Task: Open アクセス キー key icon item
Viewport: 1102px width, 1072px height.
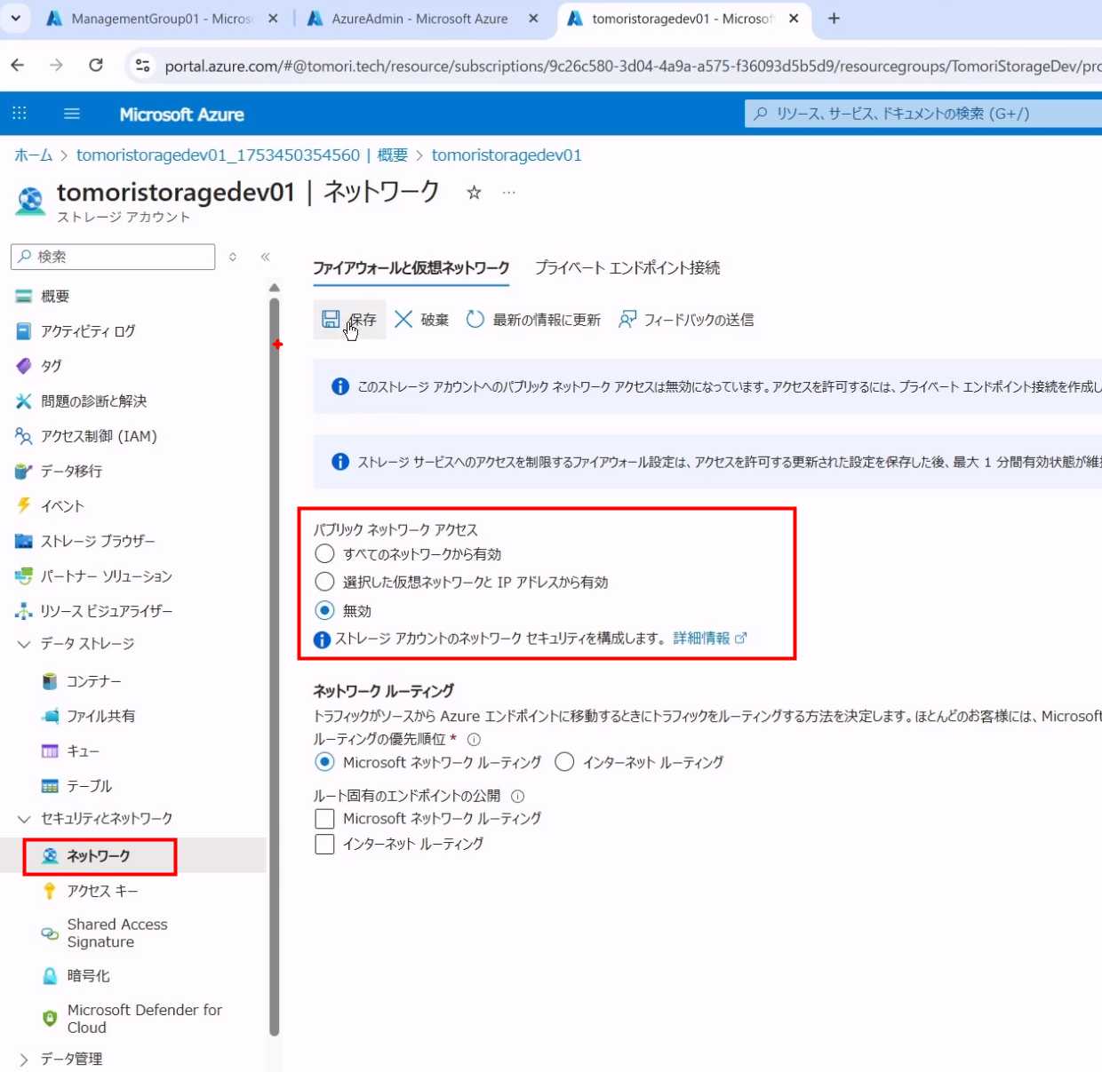Action: click(x=50, y=891)
